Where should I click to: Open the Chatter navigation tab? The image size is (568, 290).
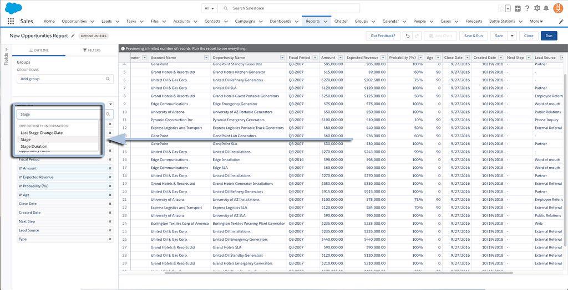341,22
